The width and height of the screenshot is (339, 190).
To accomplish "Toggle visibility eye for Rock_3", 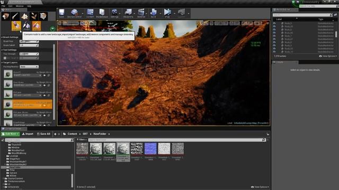I will pyautogui.click(x=274, y=23).
